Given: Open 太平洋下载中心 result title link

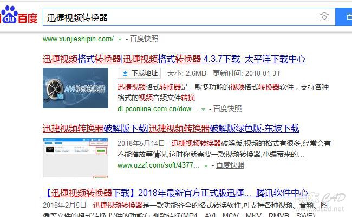Looking at the screenshot, I should 174,59.
